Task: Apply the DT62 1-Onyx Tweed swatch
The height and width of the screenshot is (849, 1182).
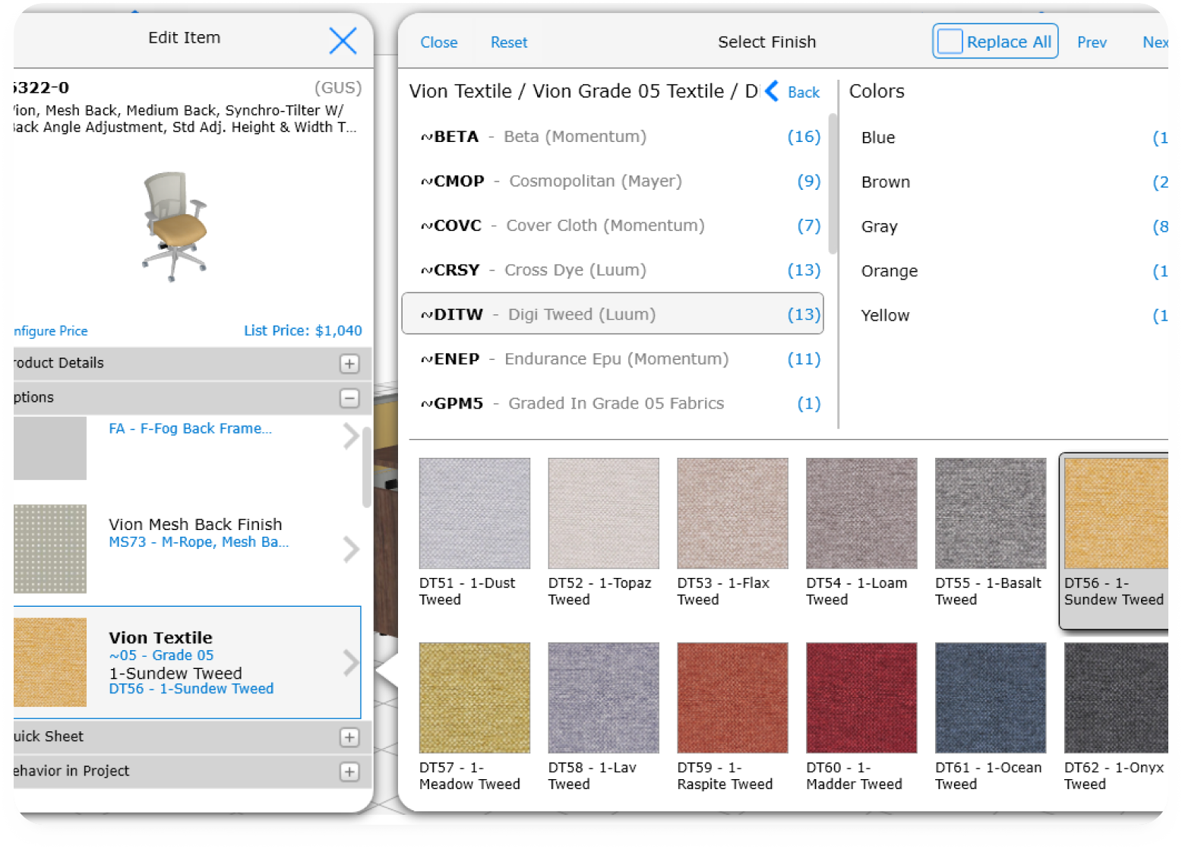Action: click(1116, 698)
